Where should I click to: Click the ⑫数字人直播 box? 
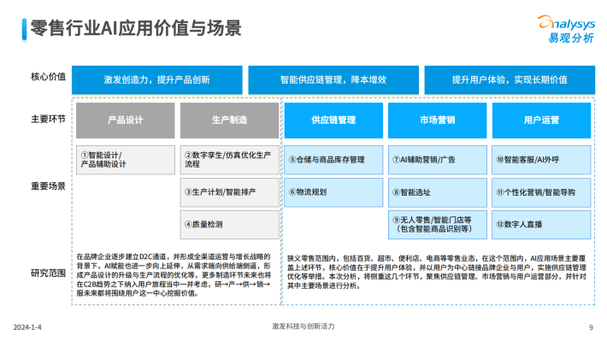pos(541,225)
